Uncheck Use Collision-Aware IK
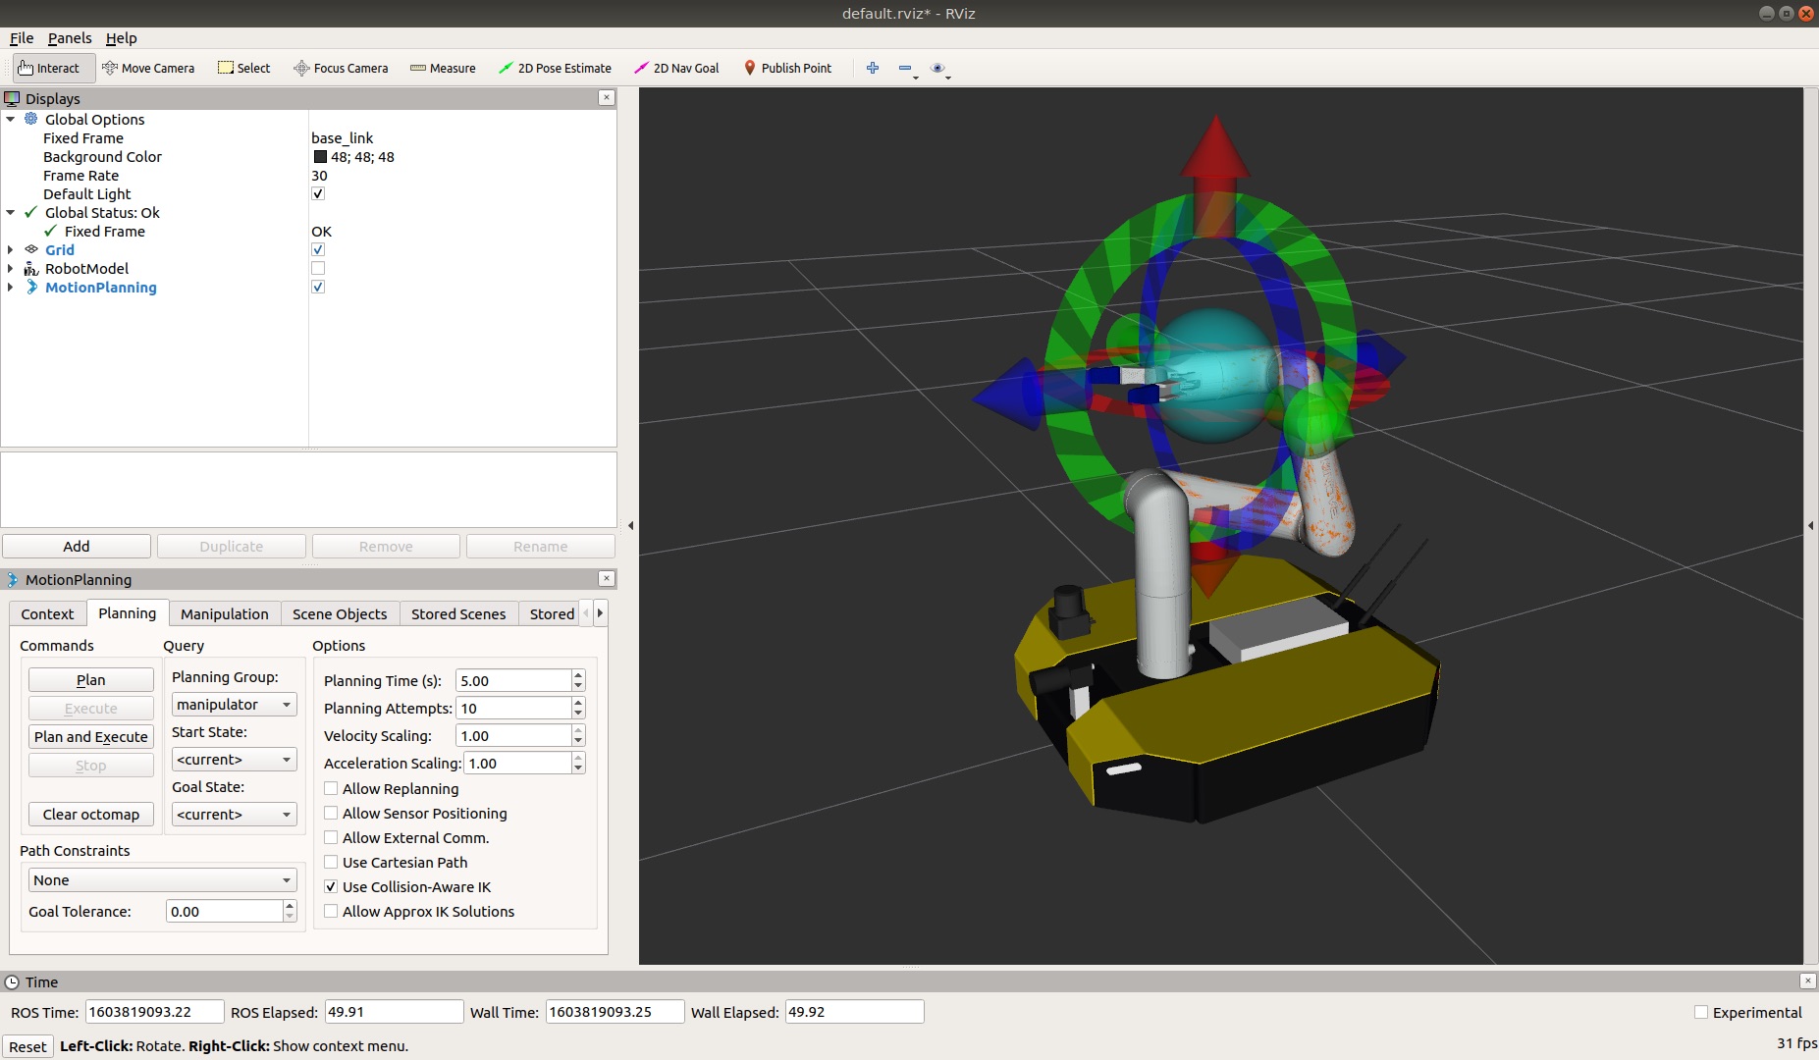Image resolution: width=1819 pixels, height=1060 pixels. 331,887
